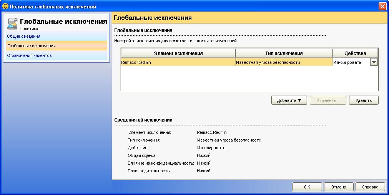Click the Global Exclusions policy scroll icon
This screenshot has width=389, height=195.
12,24
